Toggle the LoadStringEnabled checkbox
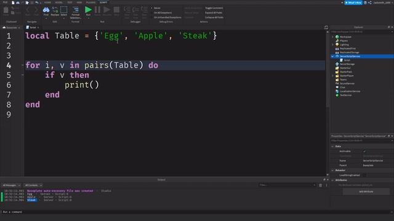Screen dimensions: 394x221 [364, 176]
